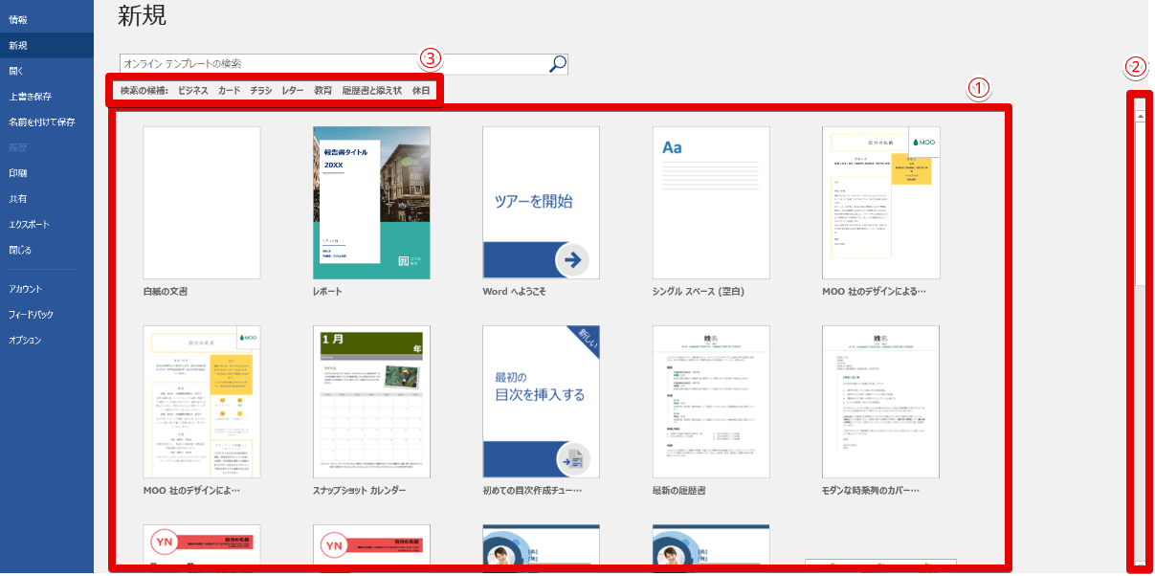Open the レポート template
Image resolution: width=1155 pixels, height=576 pixels.
[371, 202]
